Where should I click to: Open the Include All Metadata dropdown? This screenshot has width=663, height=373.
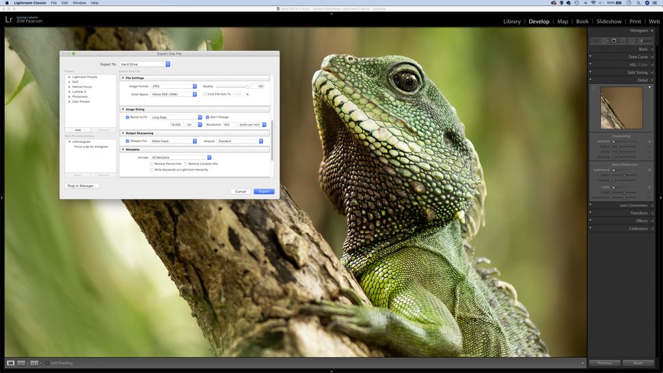click(181, 157)
